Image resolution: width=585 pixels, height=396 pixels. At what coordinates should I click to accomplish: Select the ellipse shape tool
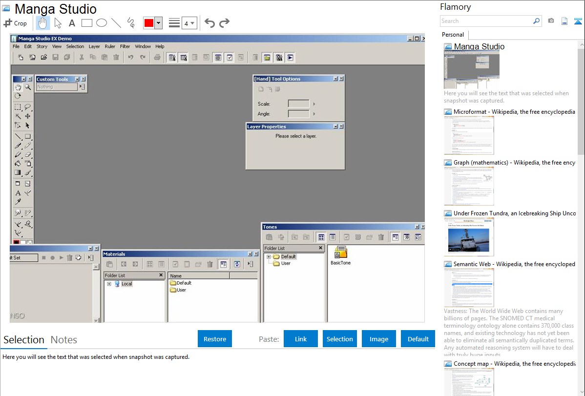(x=102, y=23)
